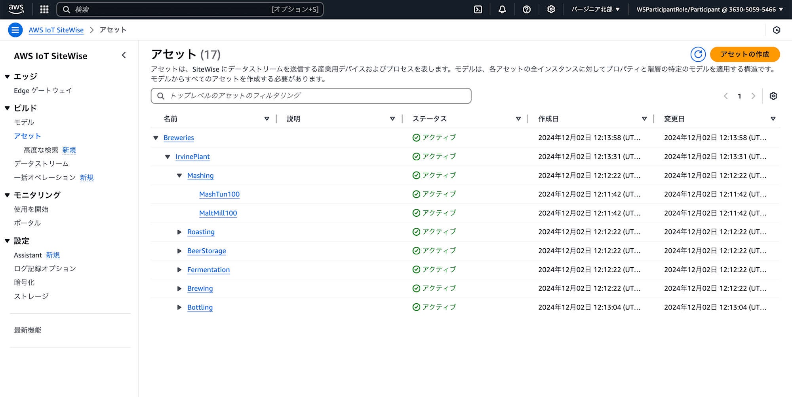Image resolution: width=792 pixels, height=397 pixels.
Task: Expand the Bottling asset row
Action: [x=179, y=307]
